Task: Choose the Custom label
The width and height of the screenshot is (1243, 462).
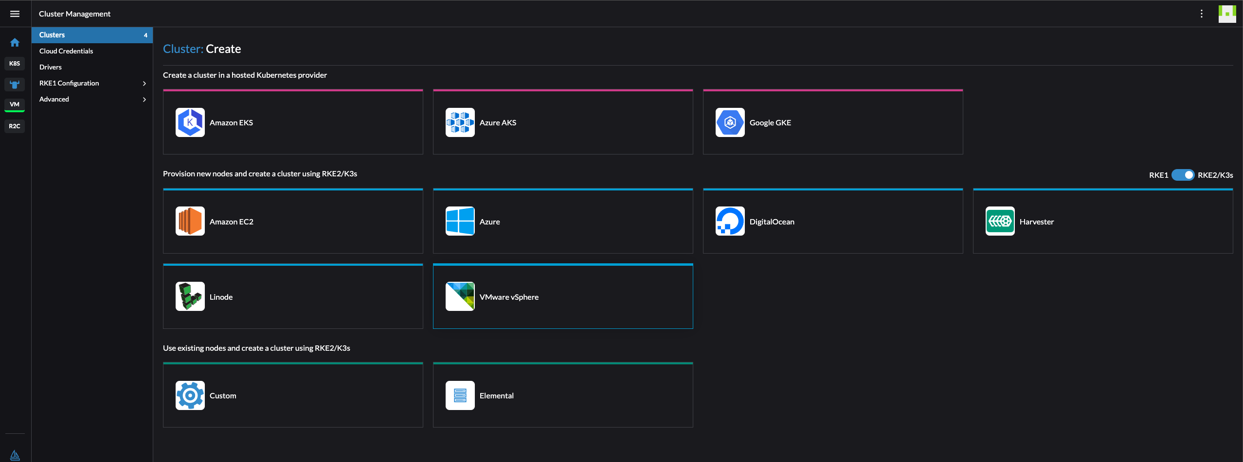Action: coord(223,396)
